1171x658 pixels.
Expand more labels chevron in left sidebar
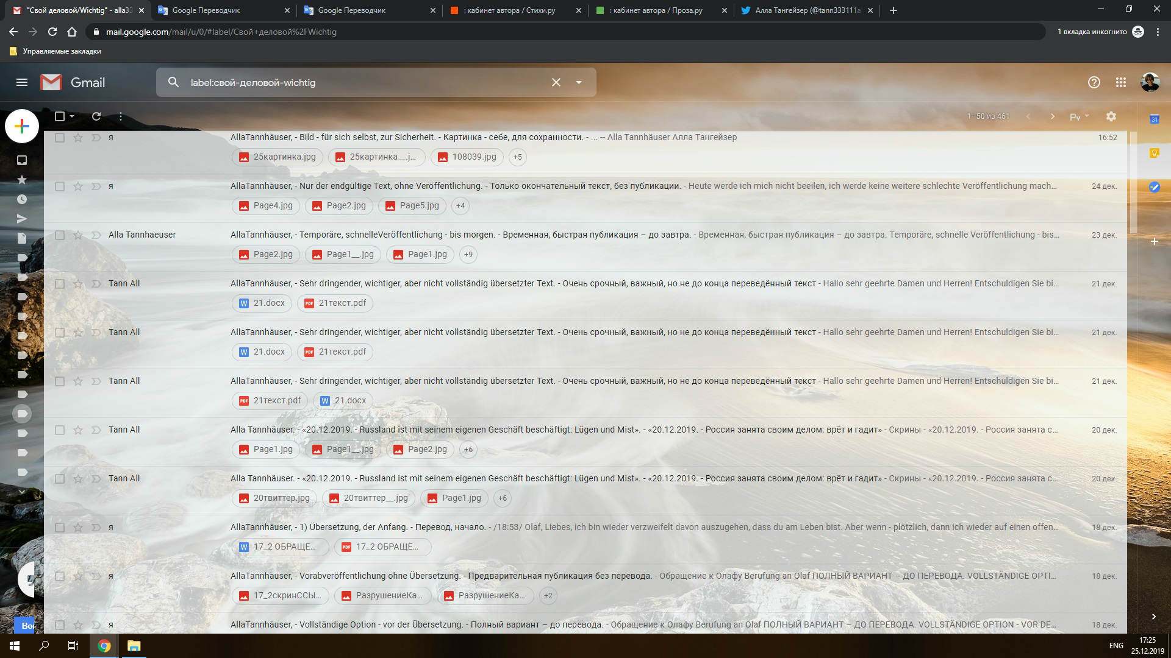coord(22,492)
